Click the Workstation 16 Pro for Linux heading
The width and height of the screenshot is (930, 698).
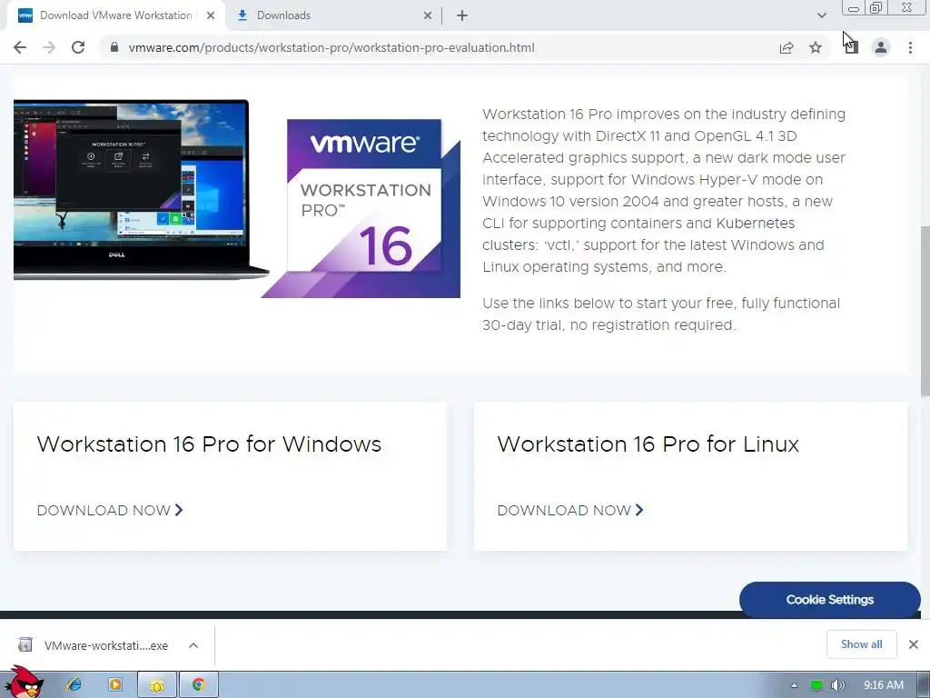tap(648, 444)
